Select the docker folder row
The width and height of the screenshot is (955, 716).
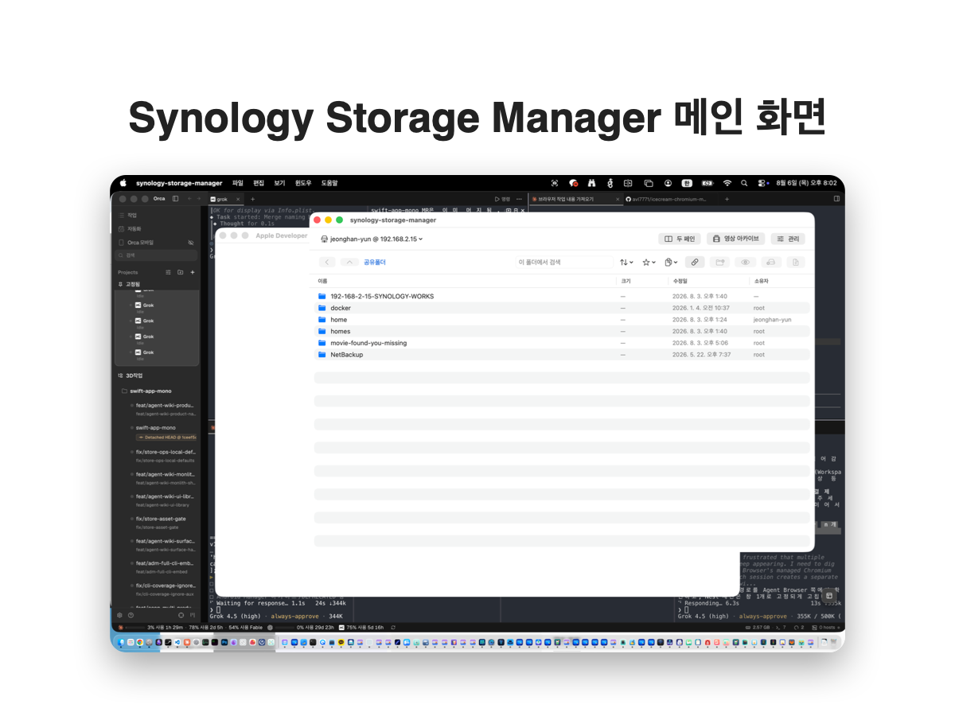[x=562, y=308]
